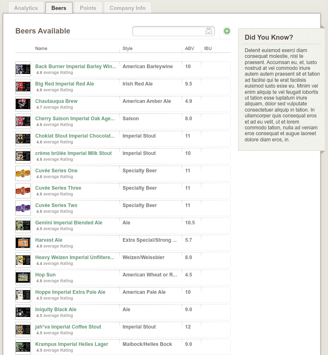This screenshot has height=355, width=328.
Task: Select the Beers tab
Action: [59, 8]
